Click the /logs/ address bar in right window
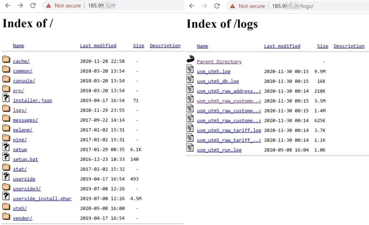Image resolution: width=369 pixels, height=225 pixels. (x=297, y=6)
